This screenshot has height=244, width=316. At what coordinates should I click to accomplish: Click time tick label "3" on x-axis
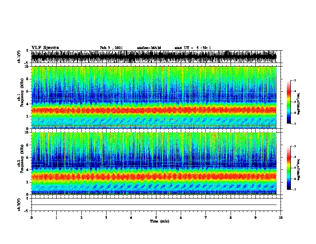[106, 218]
